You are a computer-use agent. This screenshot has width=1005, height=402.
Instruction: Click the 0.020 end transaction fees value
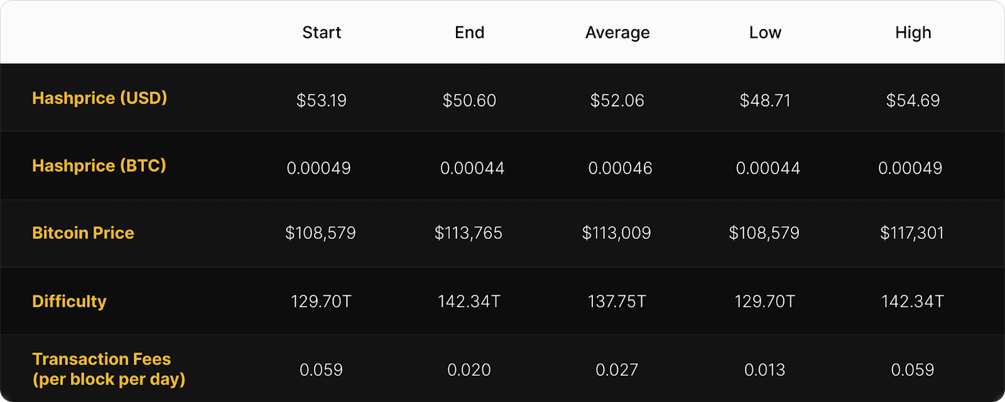pos(469,370)
